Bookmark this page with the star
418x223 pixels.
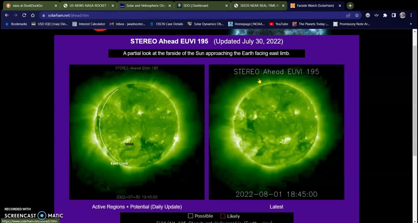click(357, 15)
